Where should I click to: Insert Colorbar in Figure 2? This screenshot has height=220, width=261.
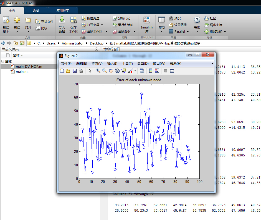(x=151, y=71)
